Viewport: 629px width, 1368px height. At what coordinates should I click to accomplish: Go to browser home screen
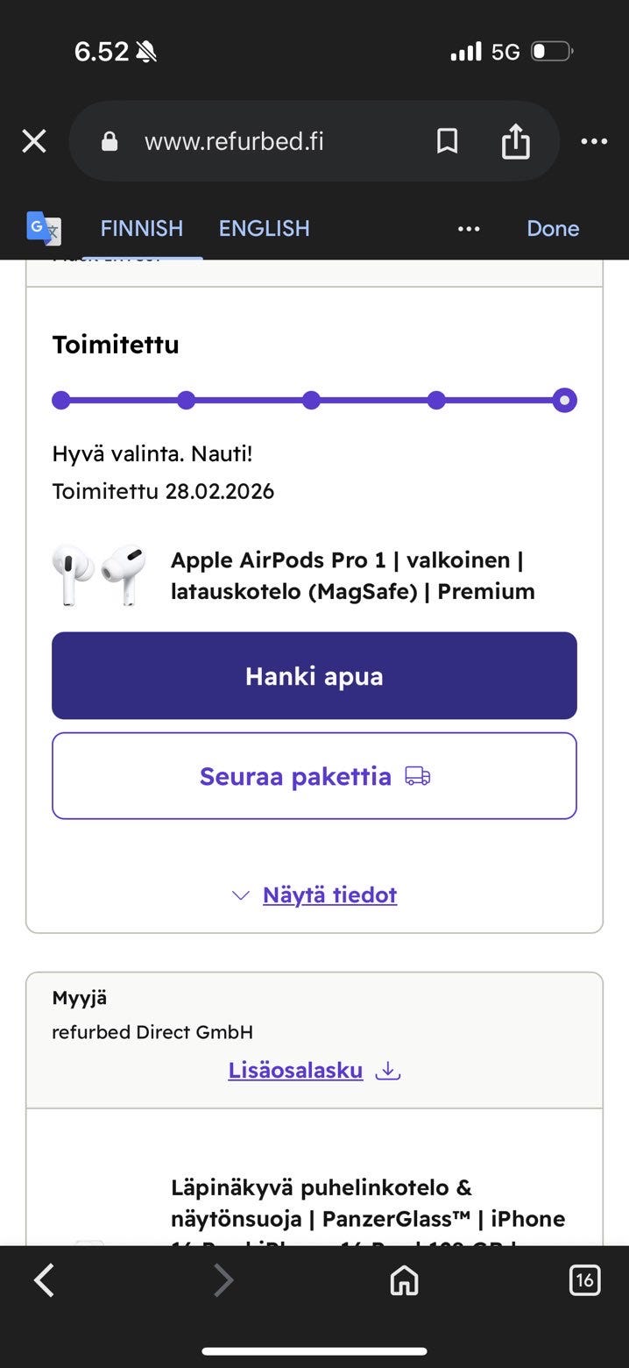click(x=404, y=1279)
